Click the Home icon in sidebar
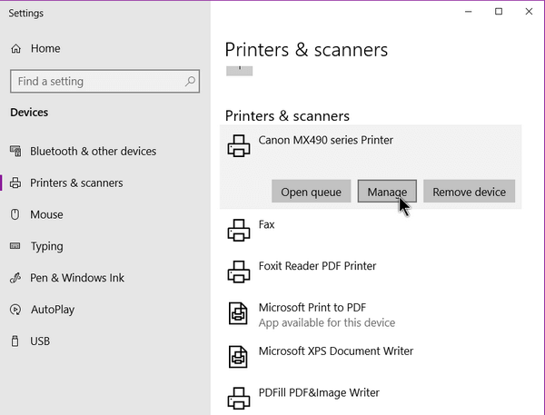Screen dimensions: 545x415 (15, 49)
